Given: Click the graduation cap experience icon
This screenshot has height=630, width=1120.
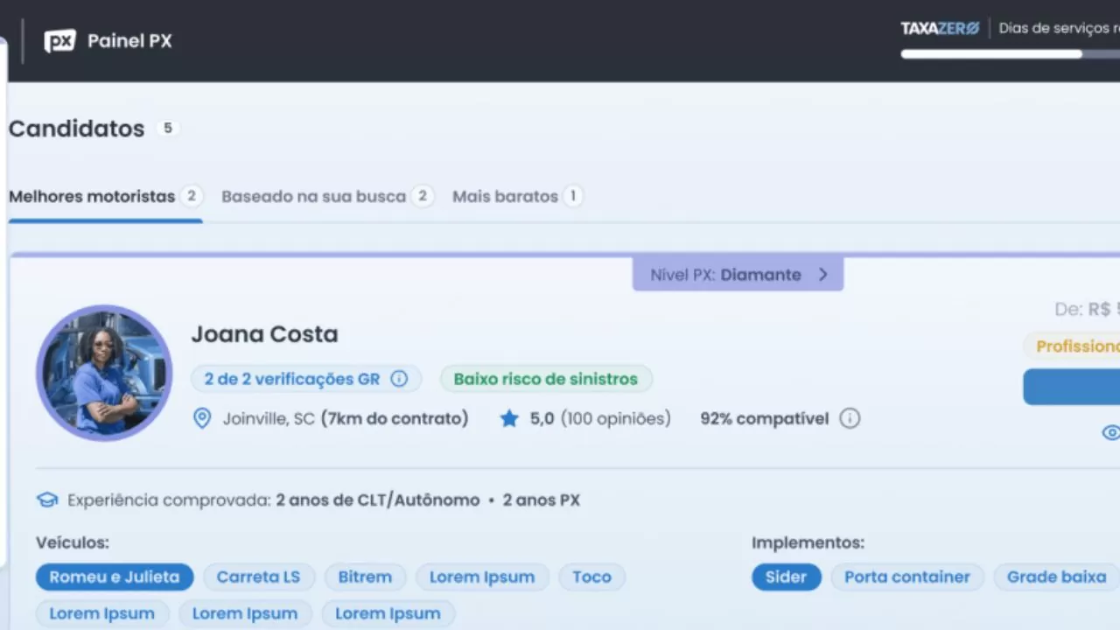Looking at the screenshot, I should pos(47,500).
